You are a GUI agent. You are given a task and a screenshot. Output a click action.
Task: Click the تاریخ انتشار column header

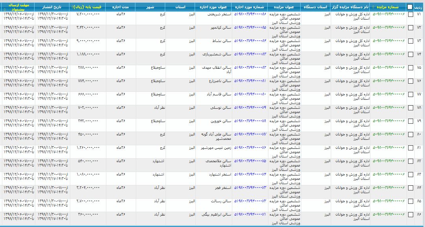point(52,7)
